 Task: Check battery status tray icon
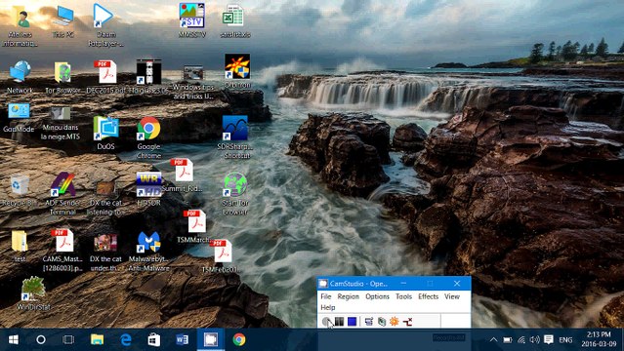pyautogui.click(x=508, y=340)
